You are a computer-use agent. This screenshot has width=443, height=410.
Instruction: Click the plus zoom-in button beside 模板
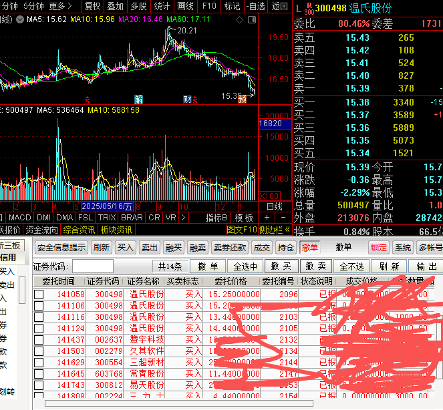coord(267,218)
